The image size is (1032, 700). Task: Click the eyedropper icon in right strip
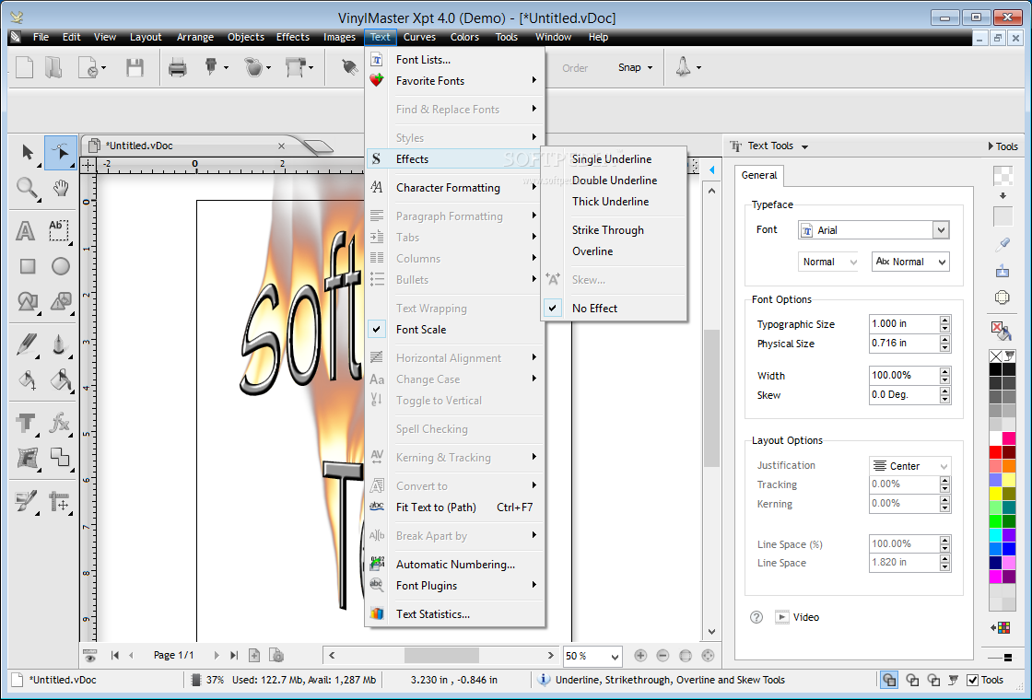coord(1002,245)
